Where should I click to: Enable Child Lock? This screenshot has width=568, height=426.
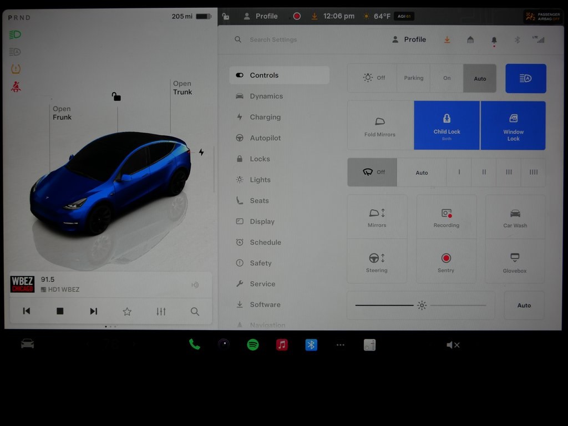click(x=447, y=125)
